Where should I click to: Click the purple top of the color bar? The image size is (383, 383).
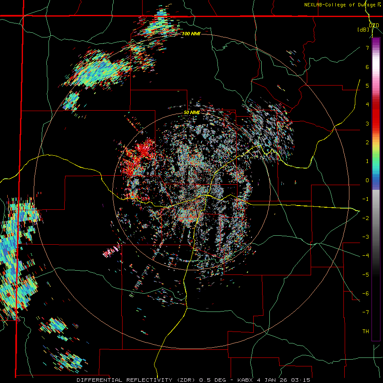click(376, 43)
